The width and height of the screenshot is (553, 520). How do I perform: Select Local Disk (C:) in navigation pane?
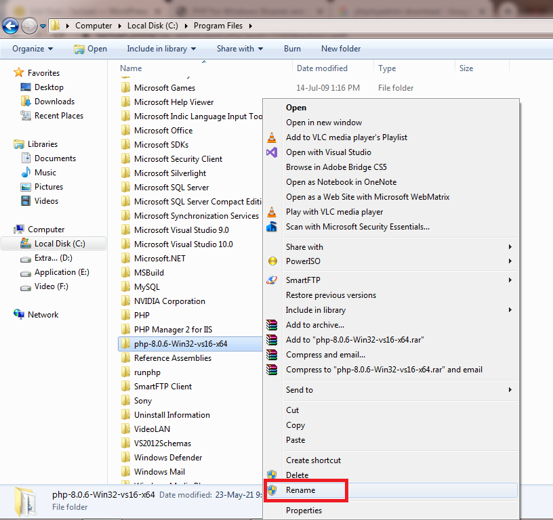(x=60, y=244)
